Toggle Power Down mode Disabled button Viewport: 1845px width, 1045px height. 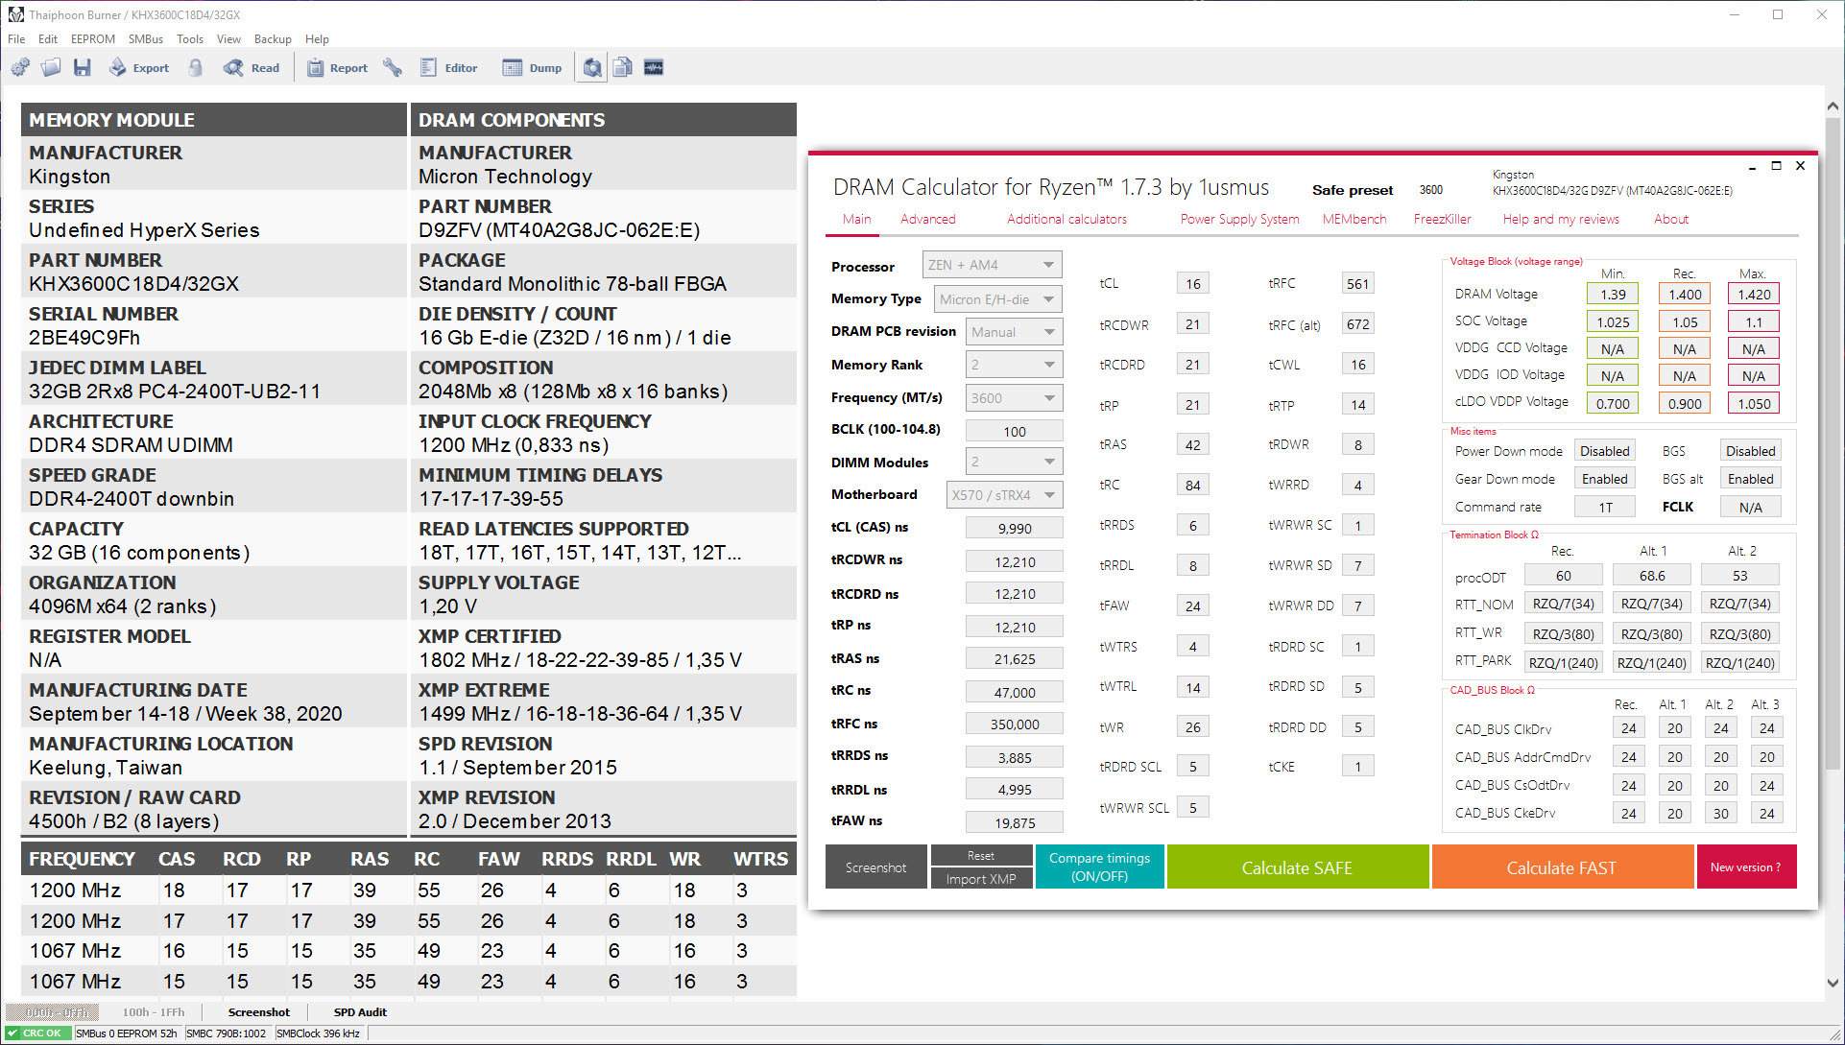pos(1604,451)
